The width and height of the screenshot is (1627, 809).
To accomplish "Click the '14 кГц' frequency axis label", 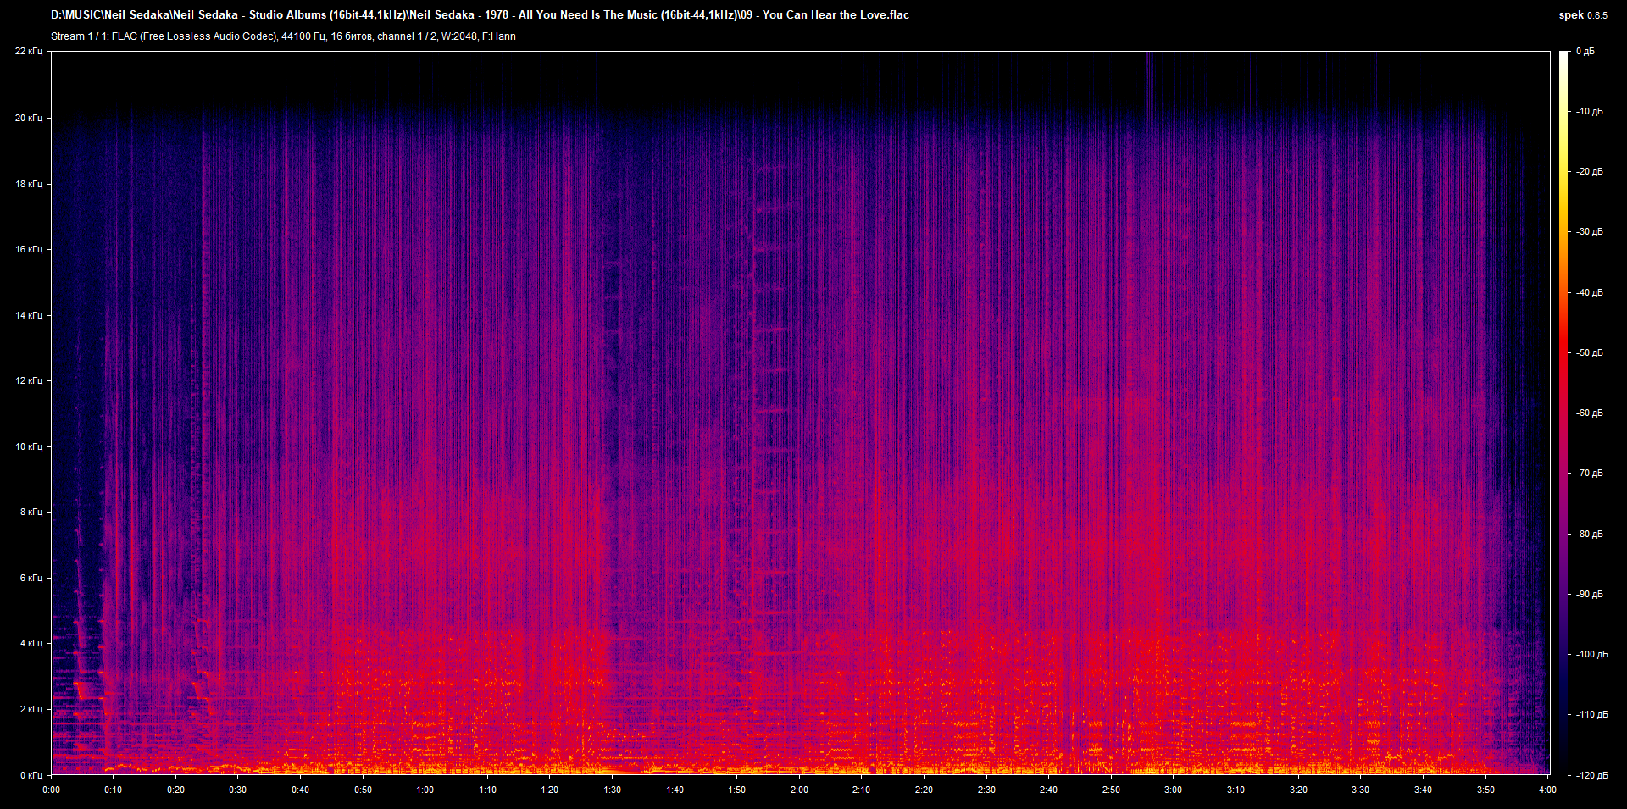I will pos(29,315).
